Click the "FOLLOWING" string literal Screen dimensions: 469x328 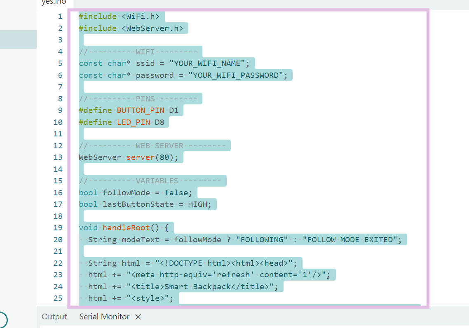tap(262, 239)
